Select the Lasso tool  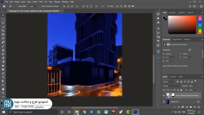tap(3, 23)
